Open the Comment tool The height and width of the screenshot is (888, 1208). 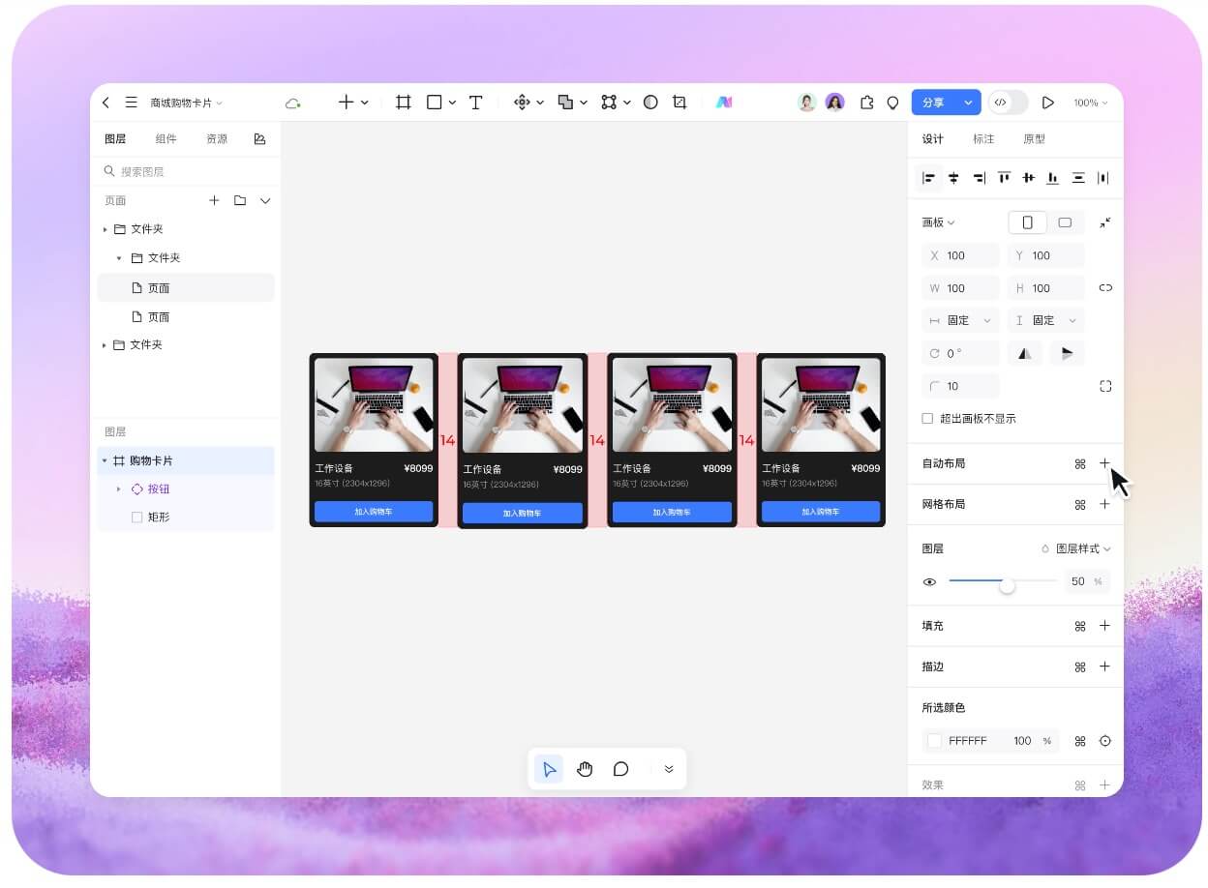coord(621,769)
